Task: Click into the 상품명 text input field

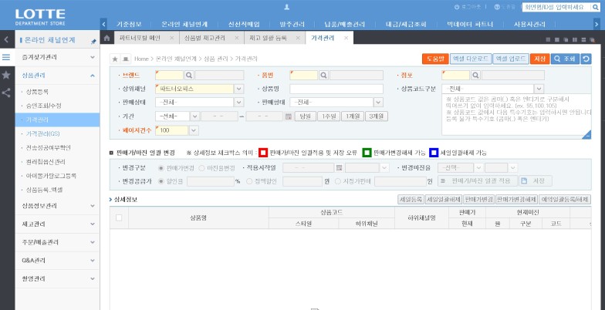Action: pos(336,89)
